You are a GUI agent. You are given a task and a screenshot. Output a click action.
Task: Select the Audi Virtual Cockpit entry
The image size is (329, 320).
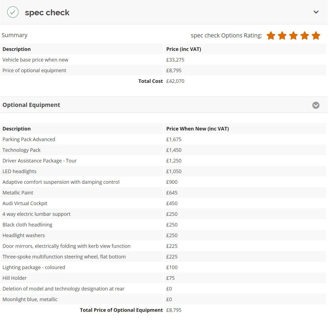coord(25,203)
